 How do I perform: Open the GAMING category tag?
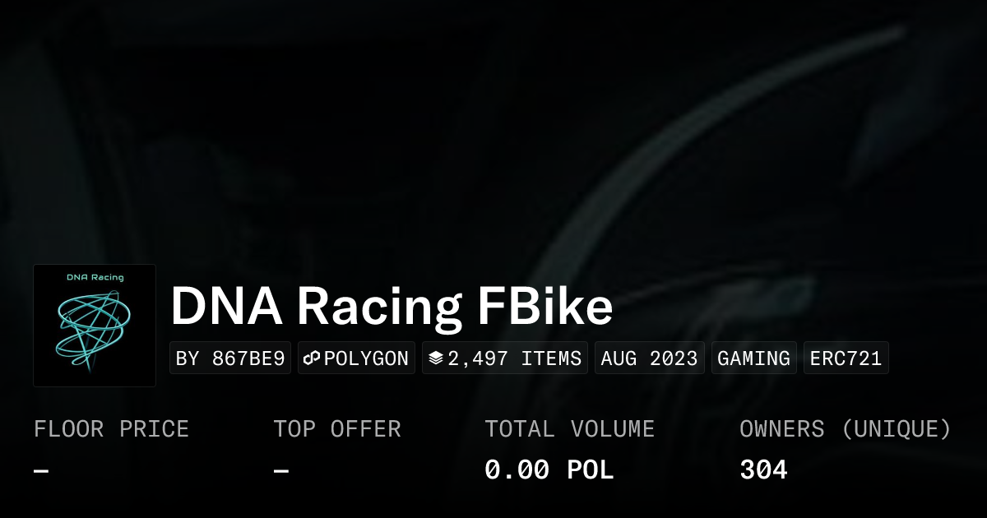(753, 358)
